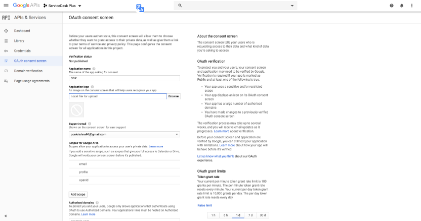Viewport: 421px width, 221px height.
Task: Show notifications via the bell icon
Action: (402, 6)
